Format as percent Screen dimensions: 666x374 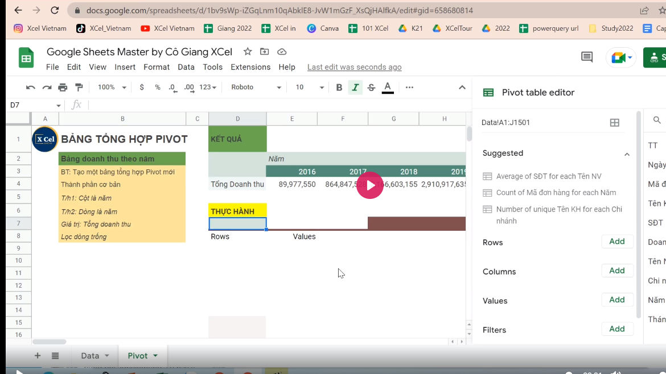pyautogui.click(x=158, y=88)
